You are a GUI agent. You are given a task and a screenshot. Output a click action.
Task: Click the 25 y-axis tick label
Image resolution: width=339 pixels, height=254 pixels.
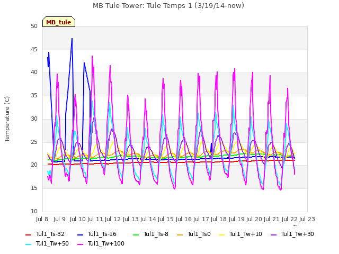pos(34,142)
